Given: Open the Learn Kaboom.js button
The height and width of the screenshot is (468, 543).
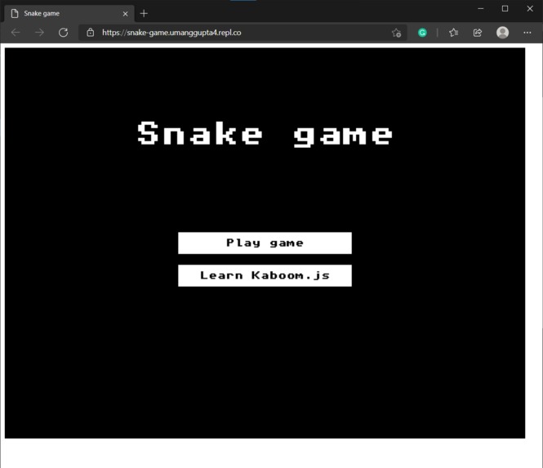Looking at the screenshot, I should 265,275.
